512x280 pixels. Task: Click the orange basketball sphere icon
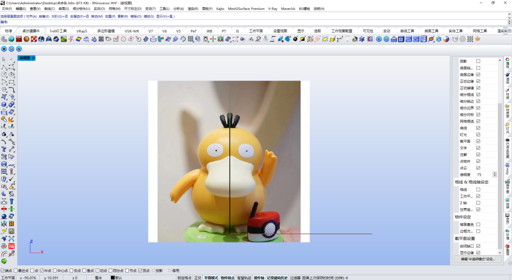[27, 39]
